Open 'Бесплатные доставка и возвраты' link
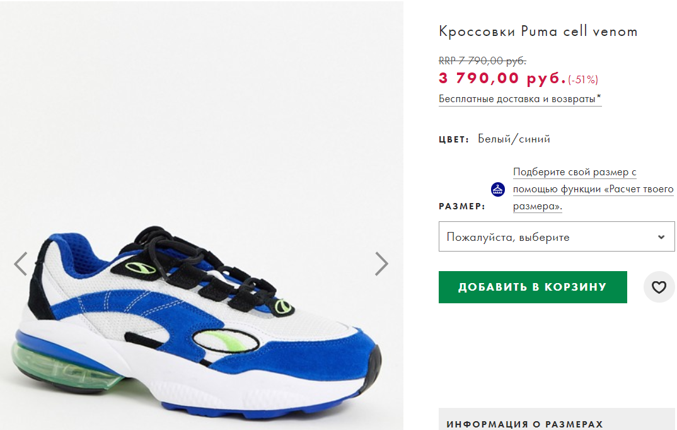677x430 pixels. click(520, 99)
